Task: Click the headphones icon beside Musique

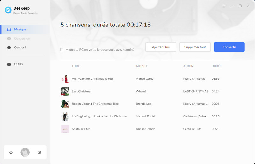Action: click(x=9, y=29)
